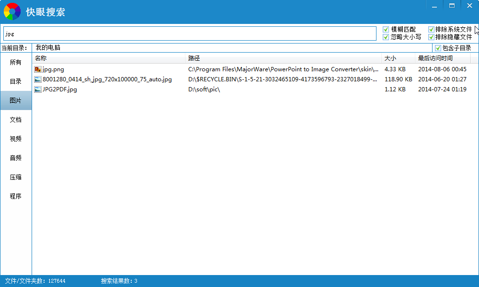
Task: Click the 我的电脑 current directory field
Action: [x=230, y=48]
